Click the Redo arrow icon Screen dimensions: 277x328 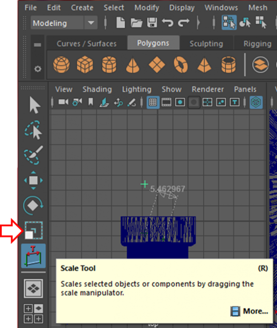184,22
